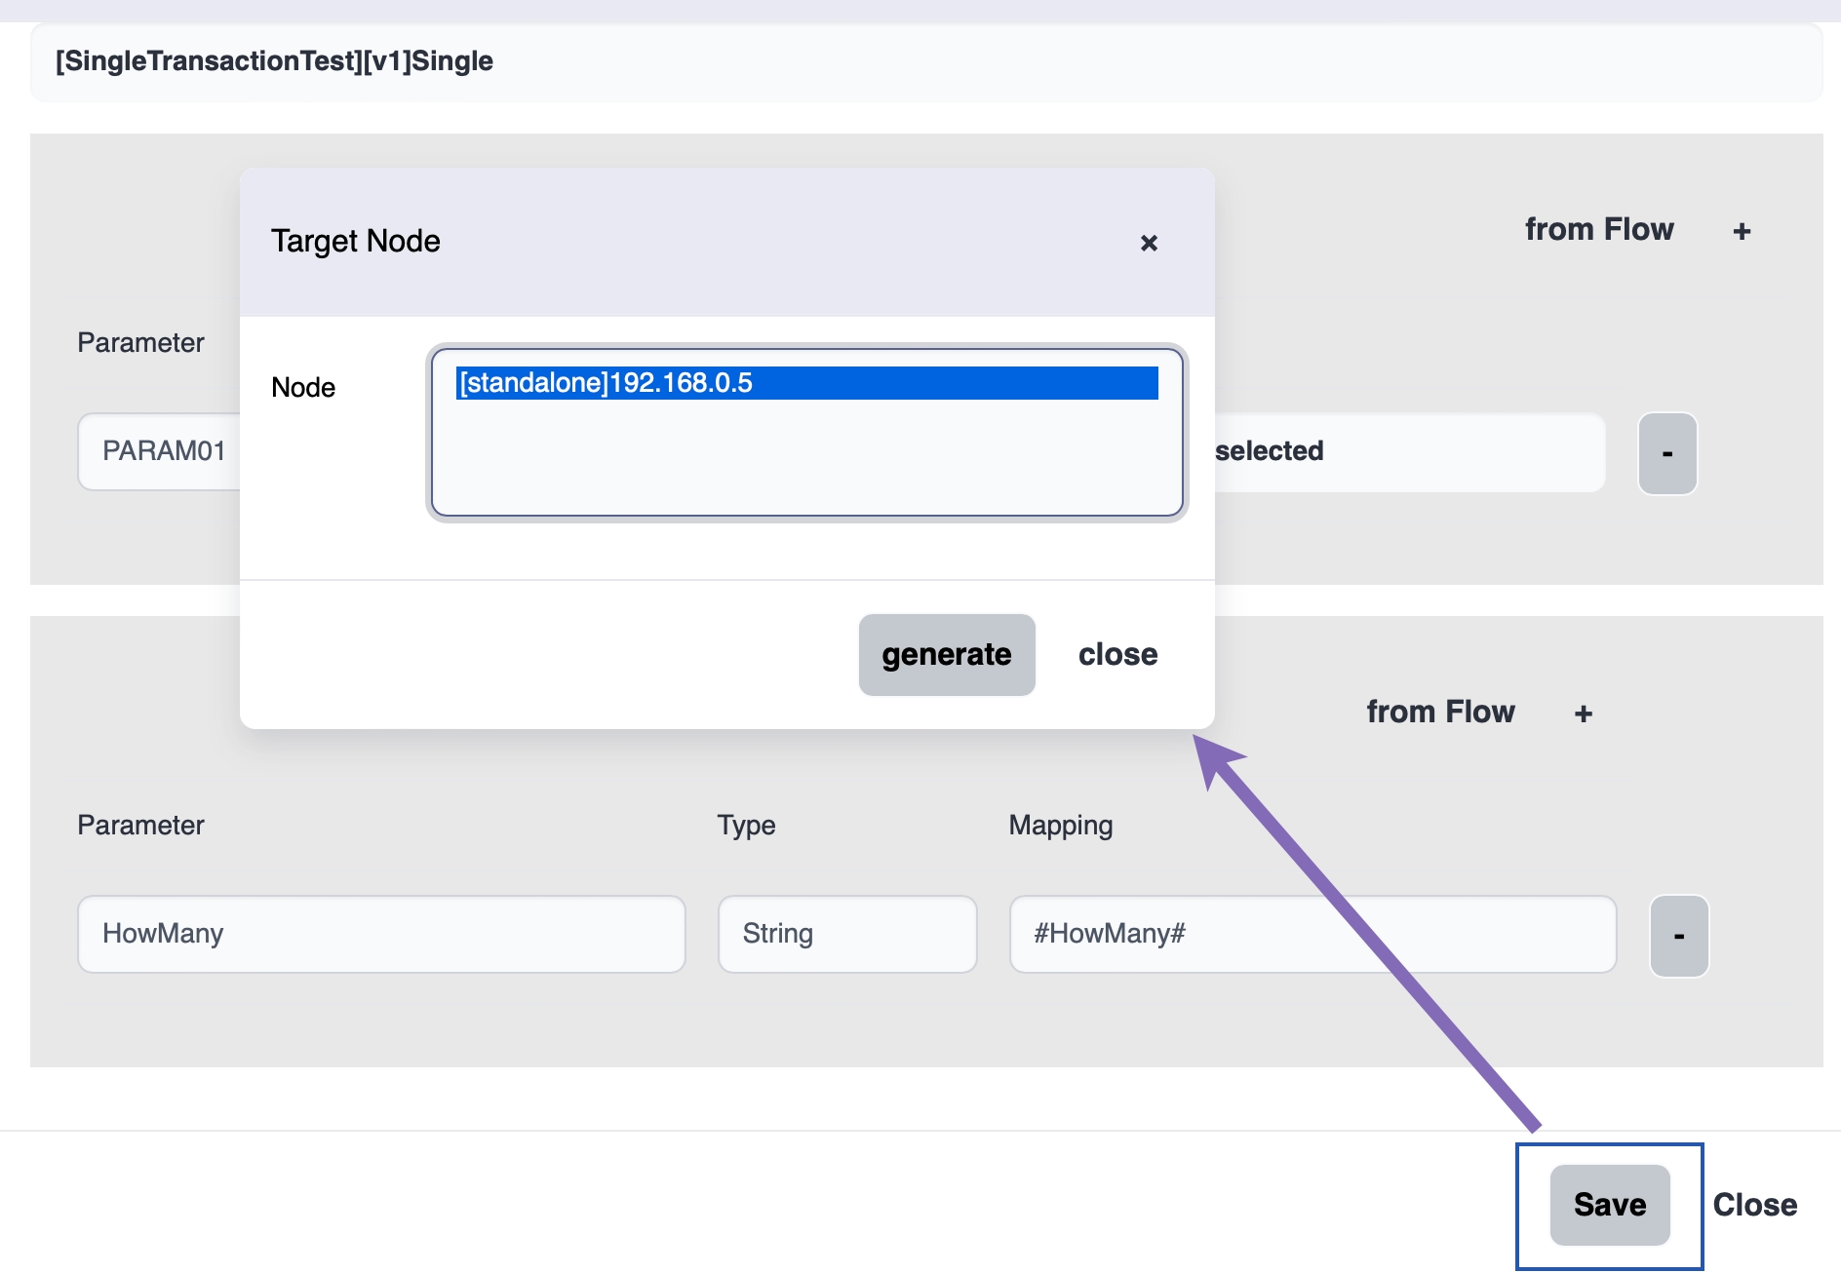Click the mapping field showing 'selected'
1841x1273 pixels.
coord(1404,451)
